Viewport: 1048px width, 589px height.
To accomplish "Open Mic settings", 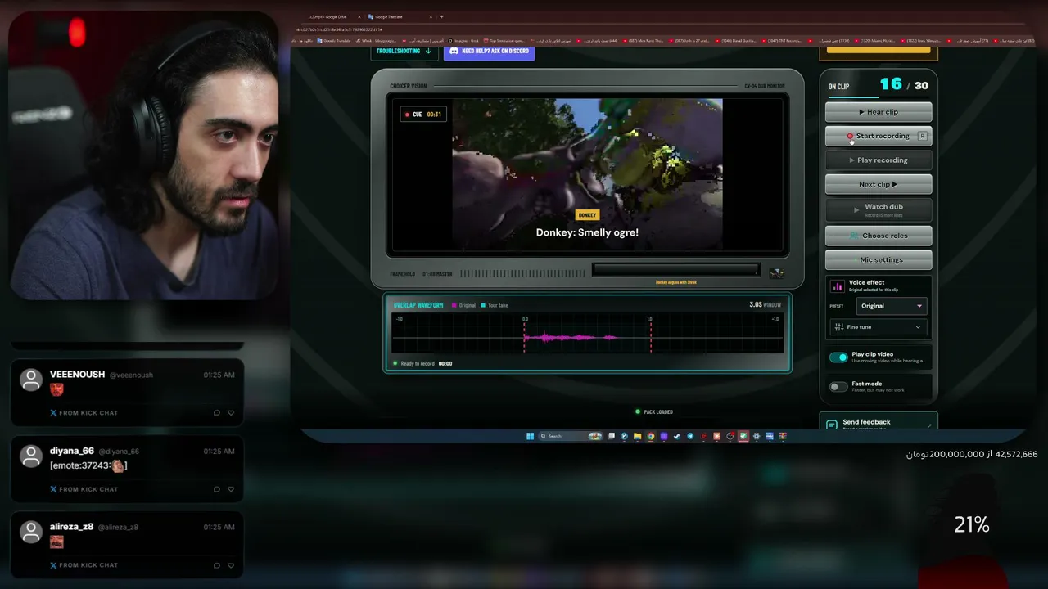I will tap(879, 260).
